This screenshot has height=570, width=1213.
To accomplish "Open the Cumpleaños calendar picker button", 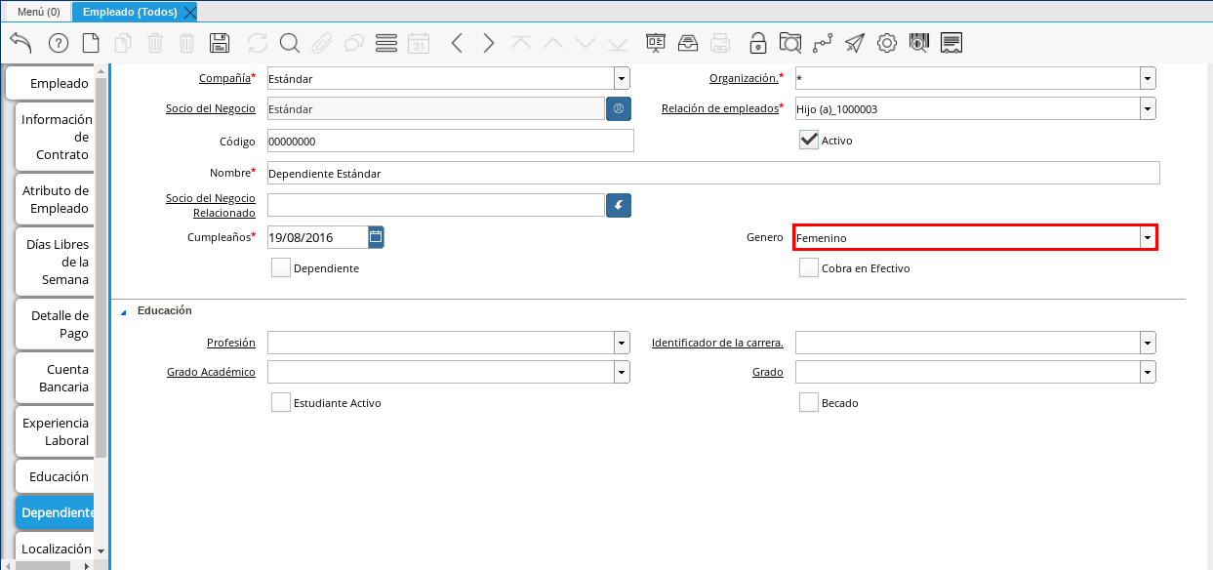I will click(x=376, y=236).
